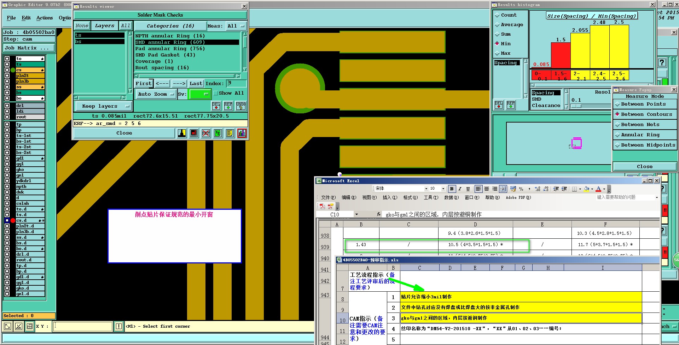Click the Last result button
This screenshot has width=679, height=345.
pos(196,84)
